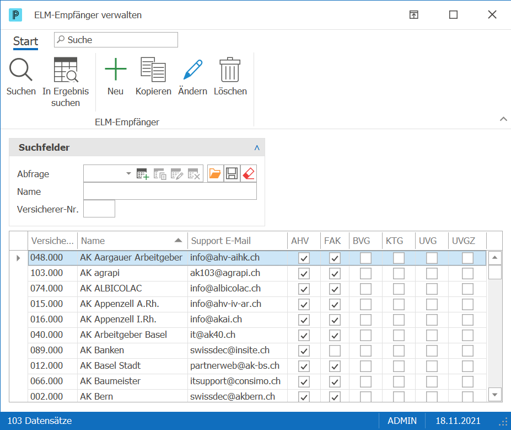Click the ribbon display options icon
The image size is (511, 430).
coord(413,15)
